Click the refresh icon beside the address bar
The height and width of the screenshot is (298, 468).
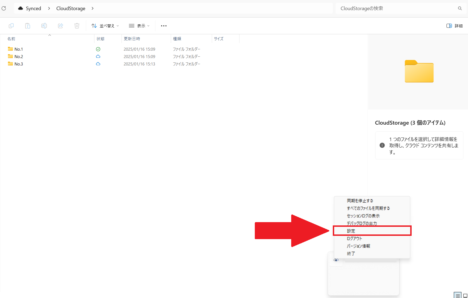(4, 8)
